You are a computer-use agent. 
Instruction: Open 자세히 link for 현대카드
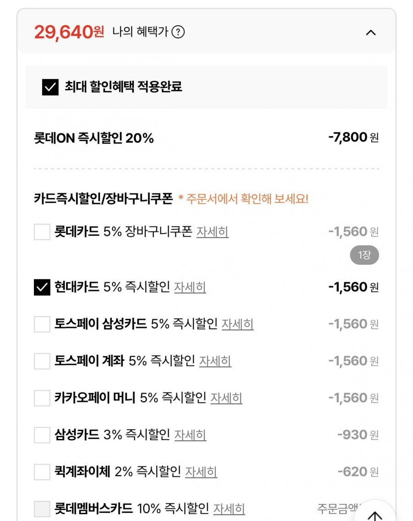(190, 288)
